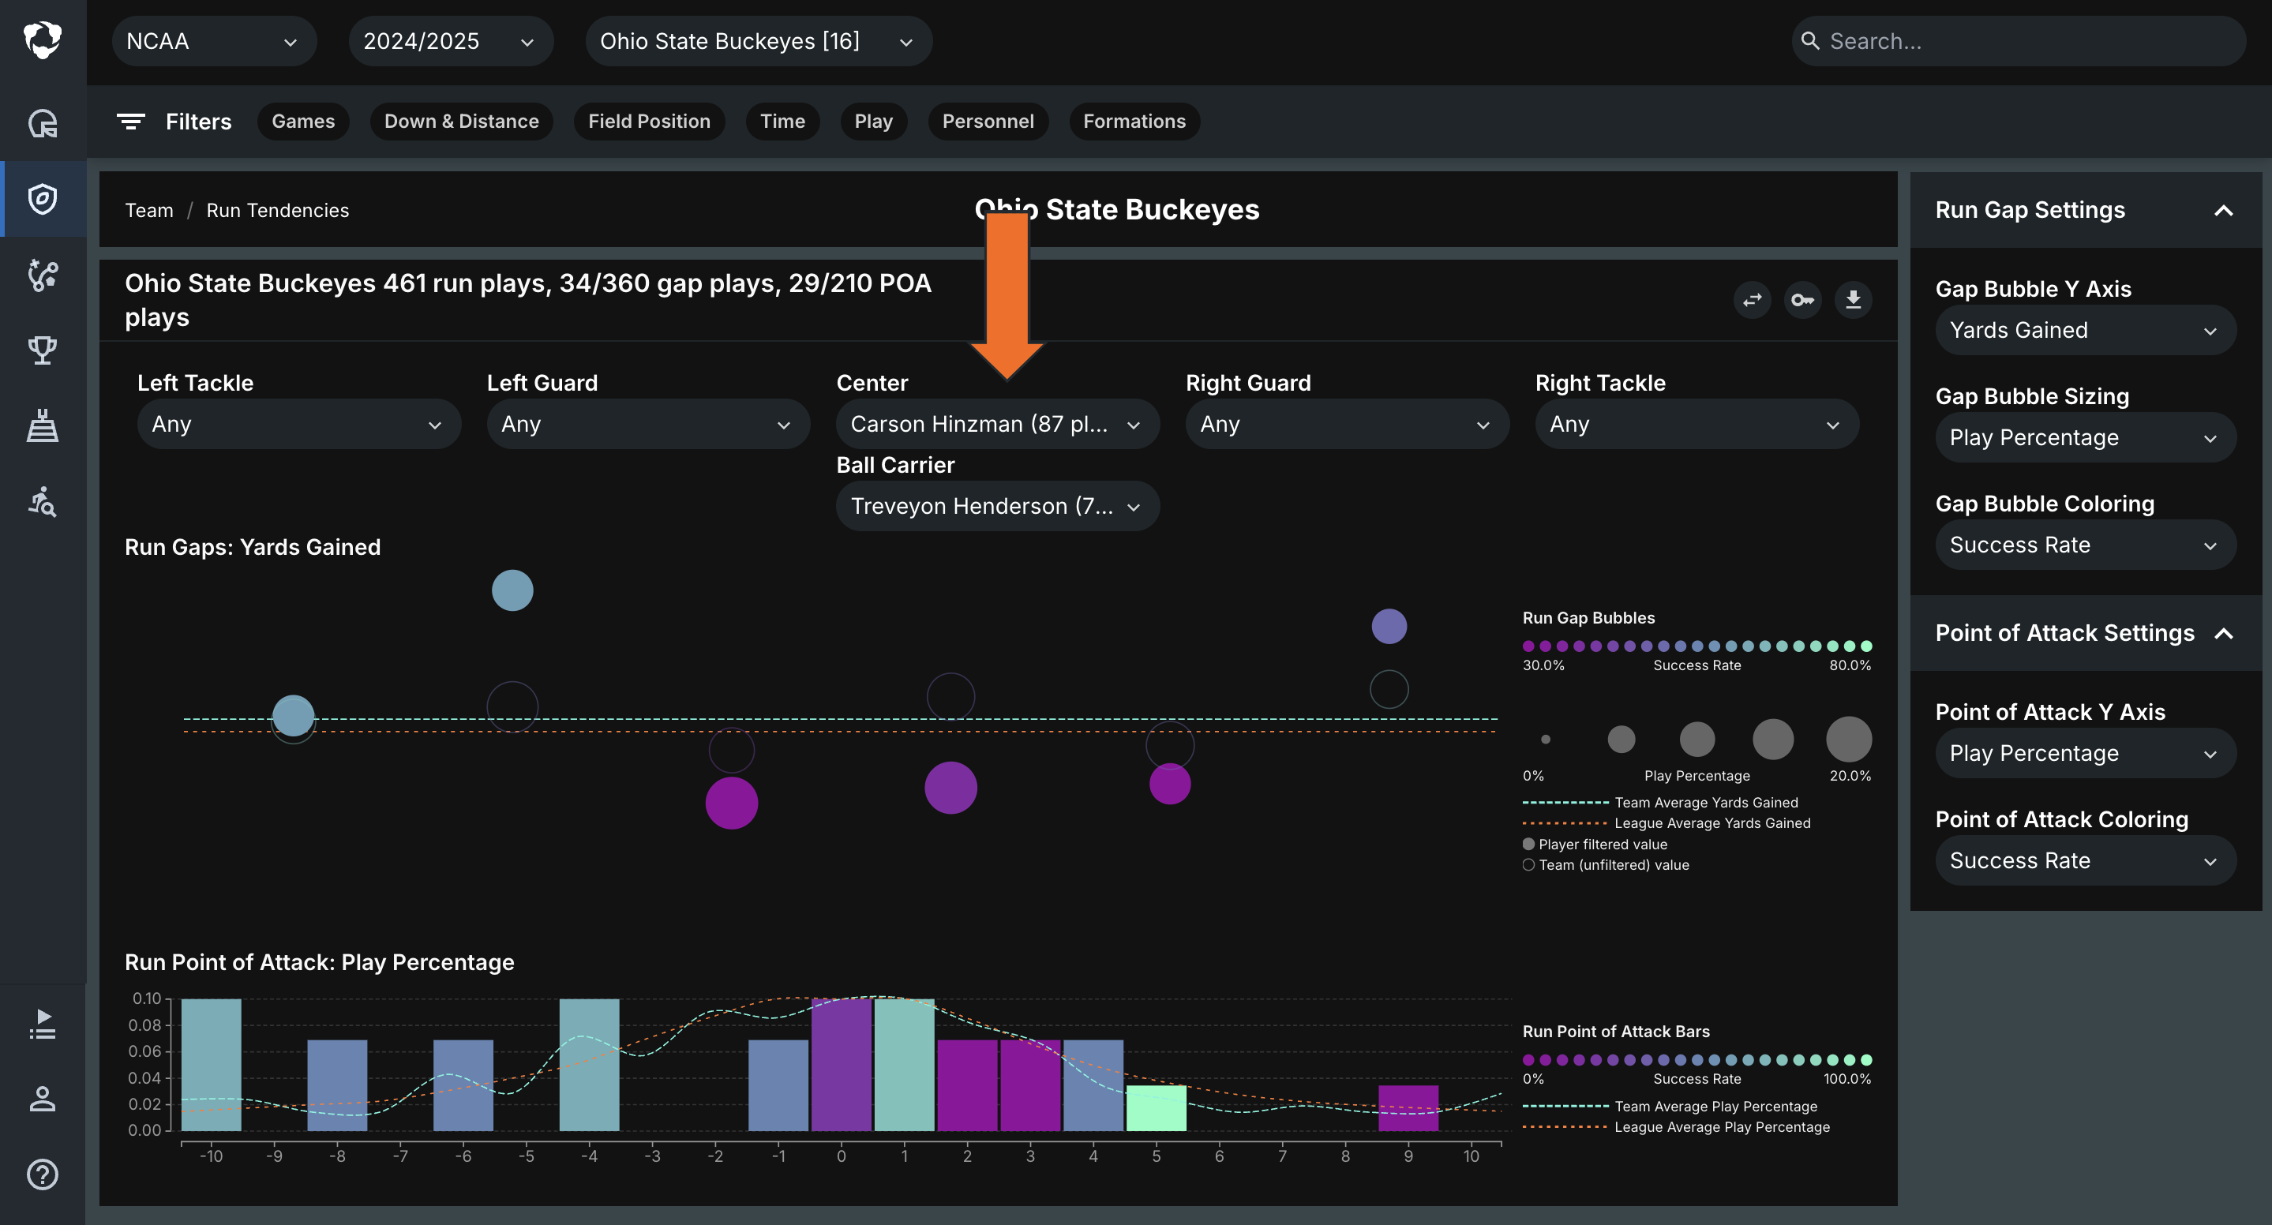Open the Gap Bubble Y Axis dropdown

pyautogui.click(x=2085, y=330)
